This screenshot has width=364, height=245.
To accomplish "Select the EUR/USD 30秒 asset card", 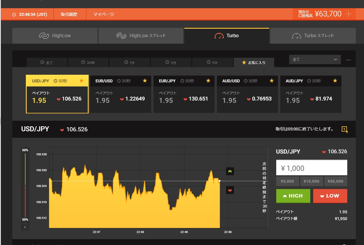I will 121,94.
